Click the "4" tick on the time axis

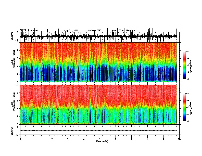(x=84, y=139)
